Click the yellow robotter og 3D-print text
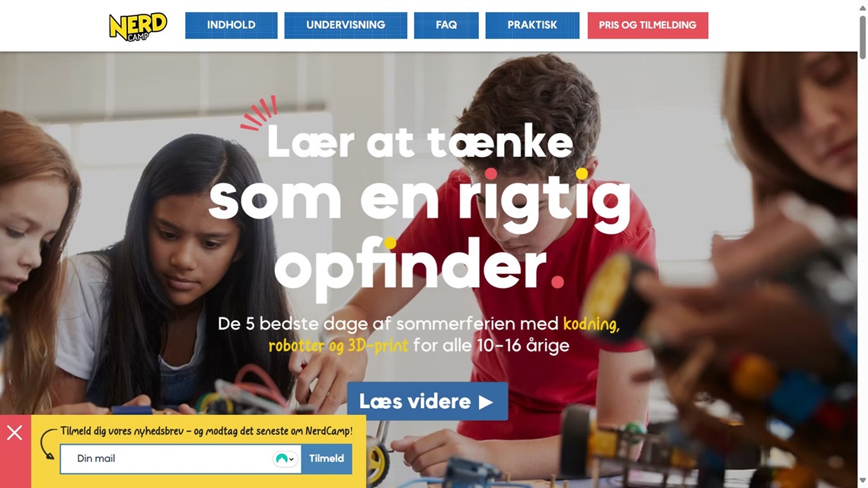Screen dimensions: 868x488 [x=338, y=346]
